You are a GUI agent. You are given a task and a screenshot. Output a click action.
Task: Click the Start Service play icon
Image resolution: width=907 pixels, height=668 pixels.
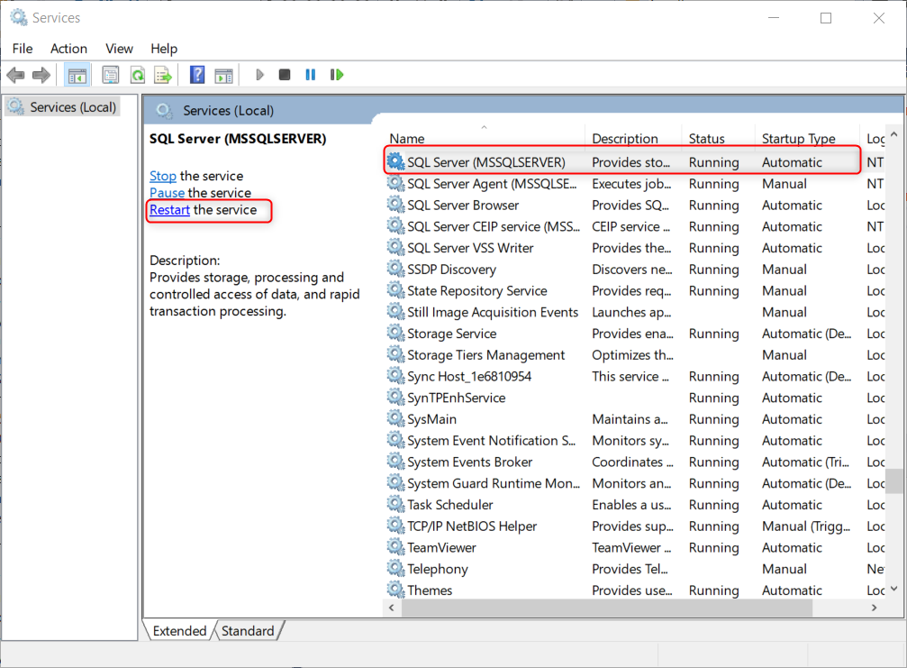259,75
